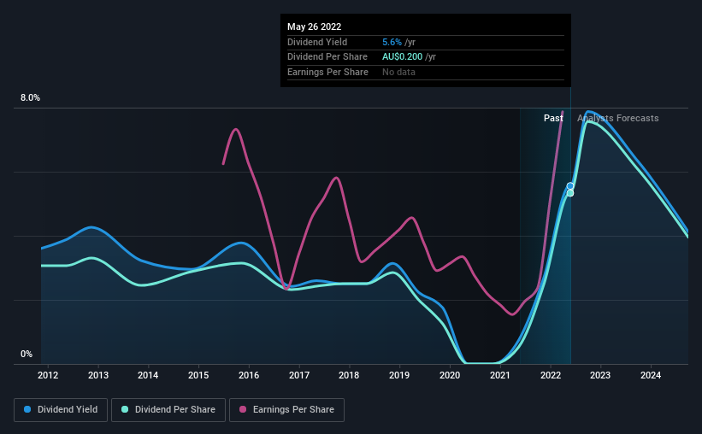Click the blue Dividend Yield data point marker
702x434 pixels.
tap(570, 186)
